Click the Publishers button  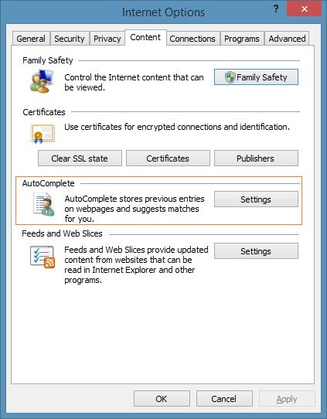[256, 158]
